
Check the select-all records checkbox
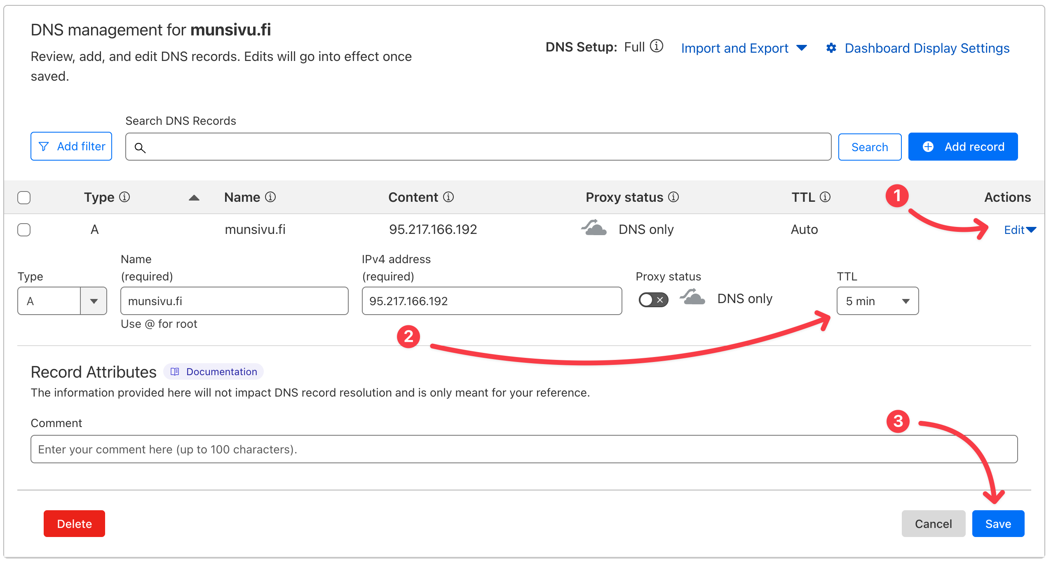pyautogui.click(x=24, y=198)
